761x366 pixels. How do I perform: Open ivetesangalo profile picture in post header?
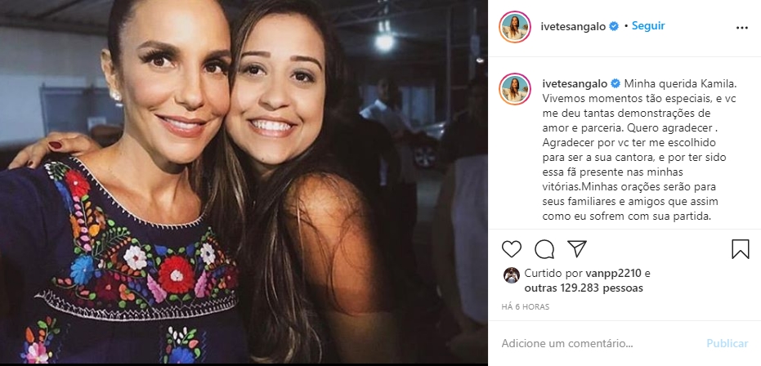[x=516, y=27]
